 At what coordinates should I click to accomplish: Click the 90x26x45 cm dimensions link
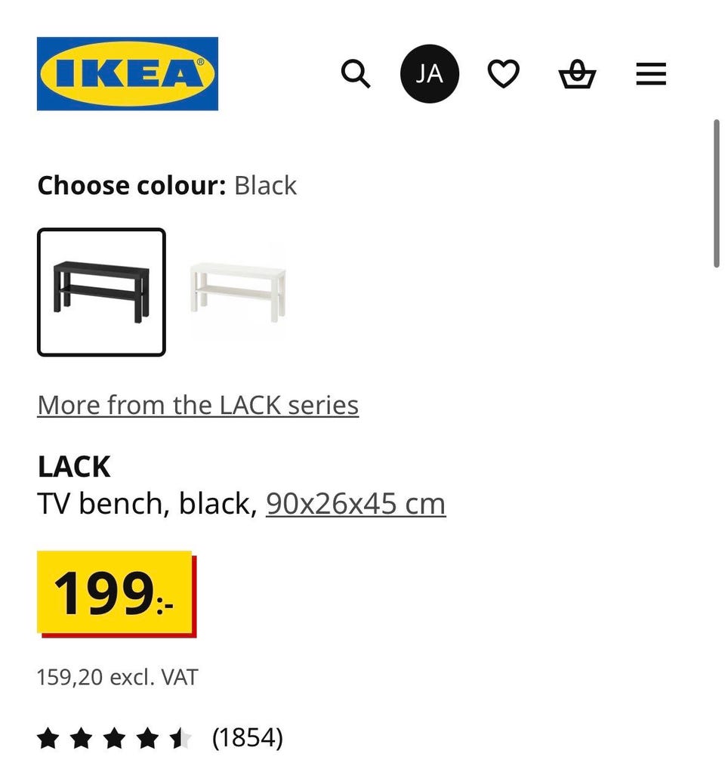[x=356, y=504]
